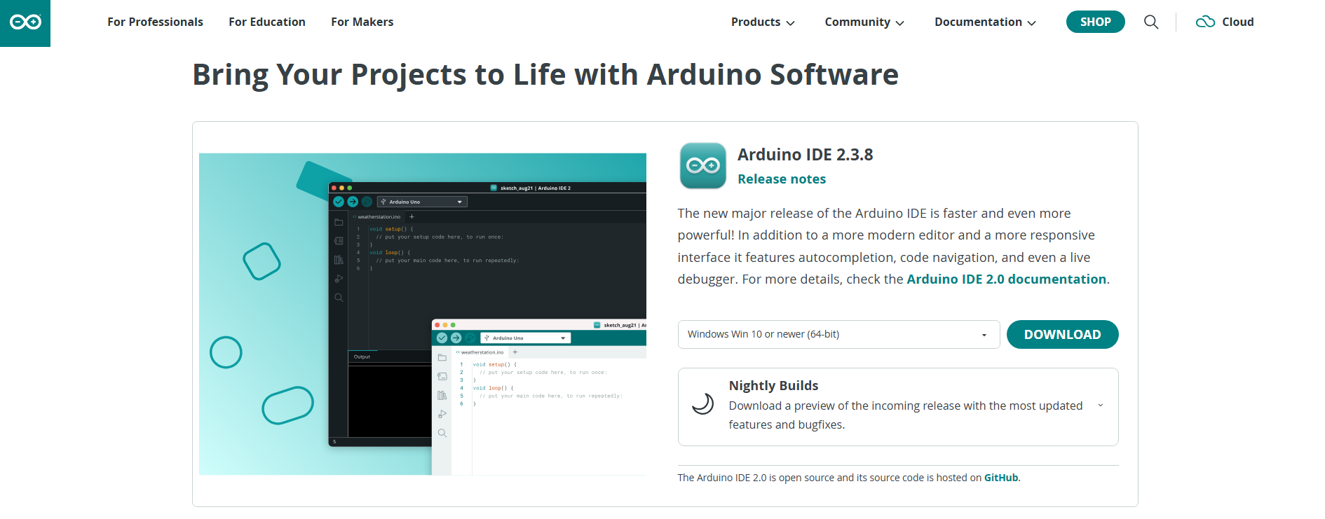Click the Arduino IDE 2.3.8 heading
Viewport: 1325px width, 519px height.
[805, 155]
